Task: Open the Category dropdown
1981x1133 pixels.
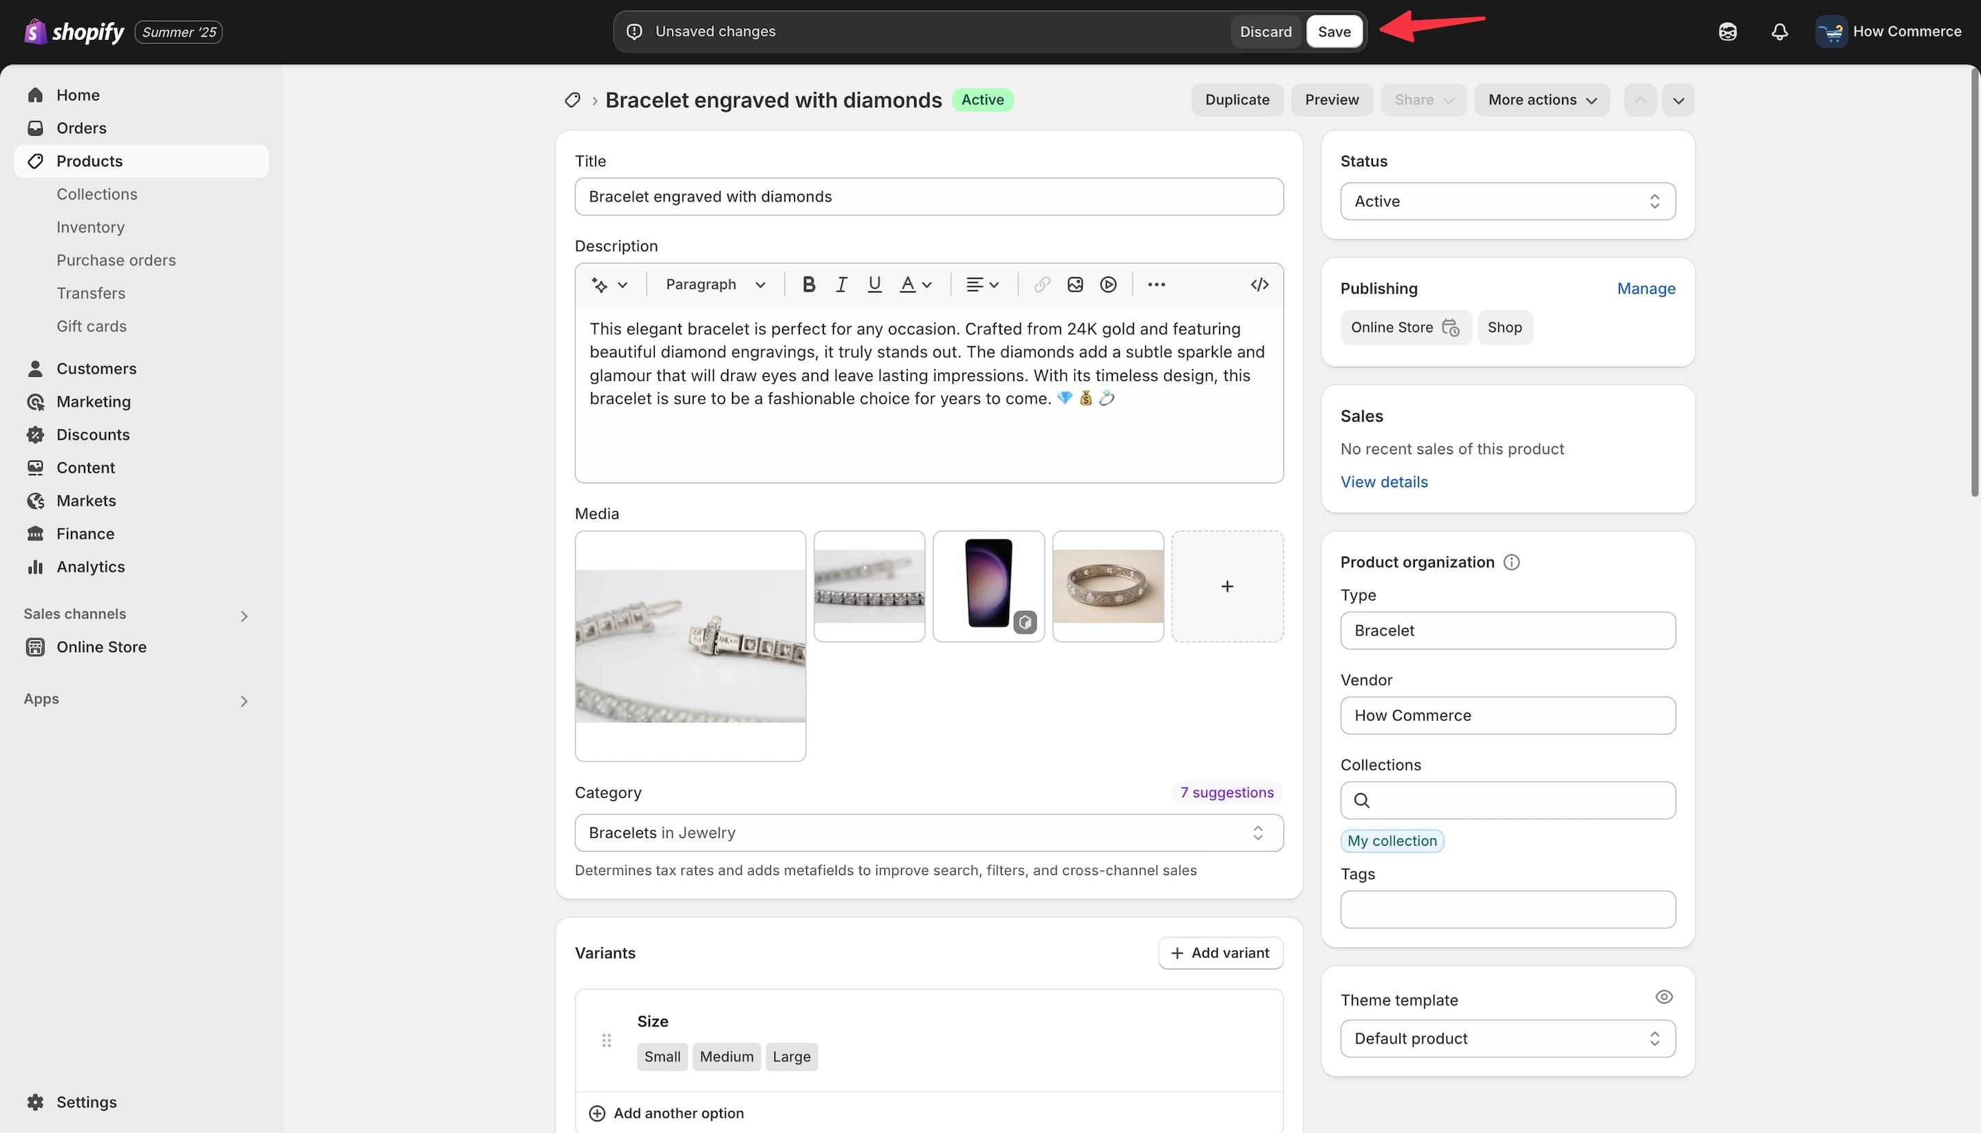Action: [929, 832]
